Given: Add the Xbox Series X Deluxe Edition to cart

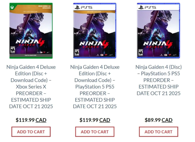Looking at the screenshot, I should [31, 132].
